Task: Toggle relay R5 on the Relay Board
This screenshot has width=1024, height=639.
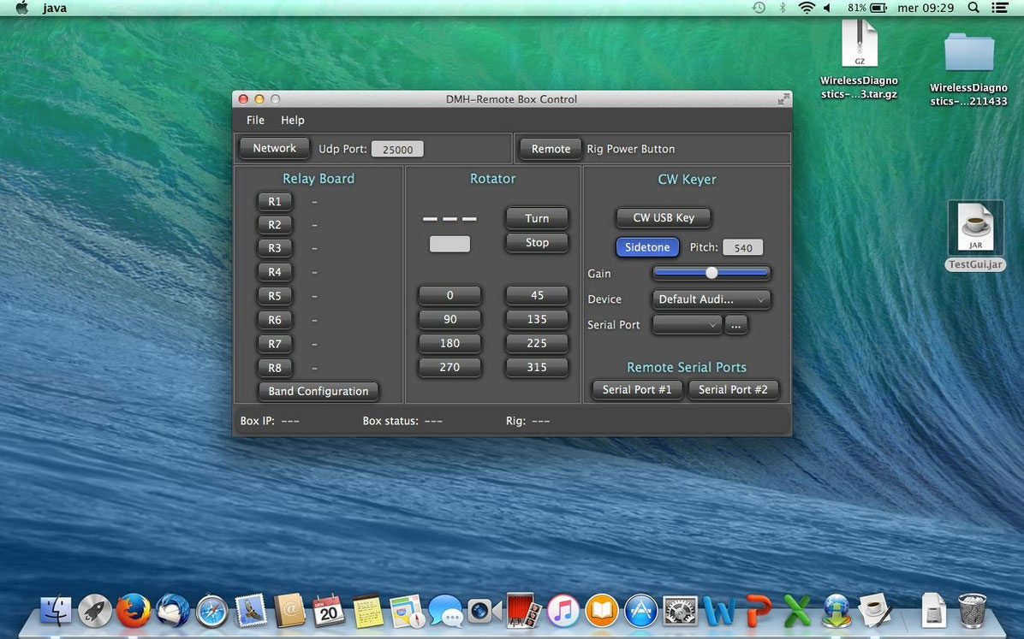Action: pos(275,296)
